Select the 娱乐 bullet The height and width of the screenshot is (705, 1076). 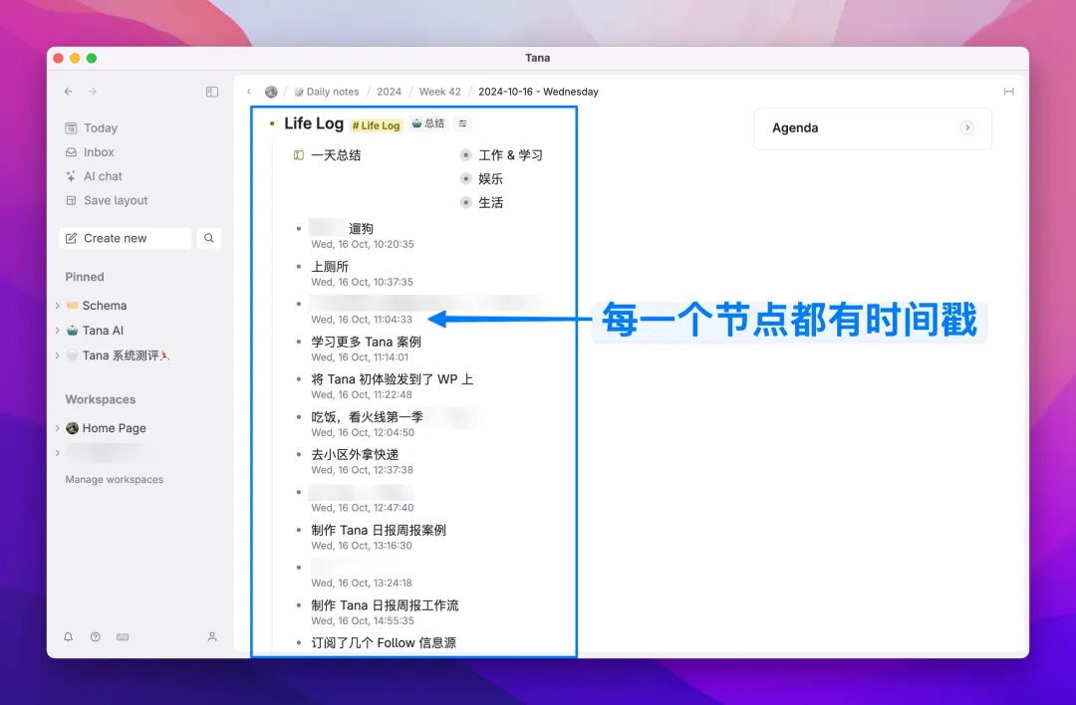(x=466, y=179)
